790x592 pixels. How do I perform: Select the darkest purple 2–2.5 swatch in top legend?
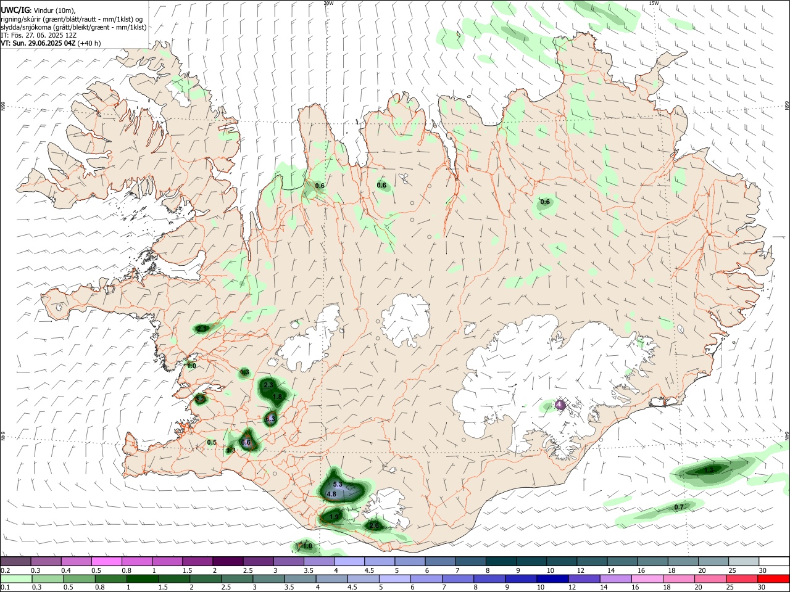(x=228, y=561)
